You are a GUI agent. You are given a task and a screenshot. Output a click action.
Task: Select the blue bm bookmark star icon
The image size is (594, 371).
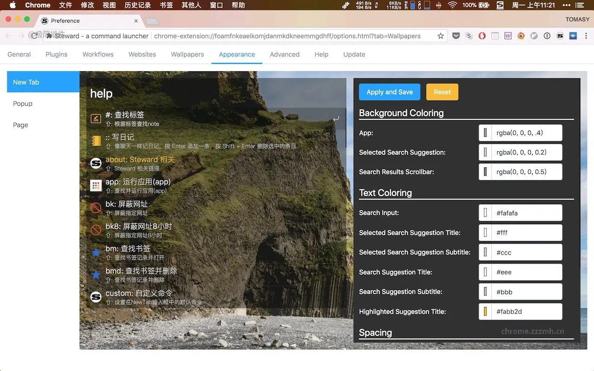pos(96,252)
